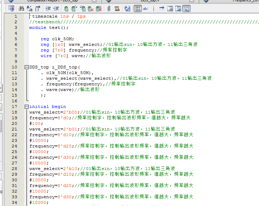Screen dimensions: 259x206
Task: Click the //testbench comment line
Action: pos(144,22)
